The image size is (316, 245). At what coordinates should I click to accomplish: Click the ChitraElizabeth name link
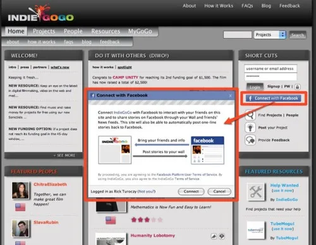(x=50, y=184)
